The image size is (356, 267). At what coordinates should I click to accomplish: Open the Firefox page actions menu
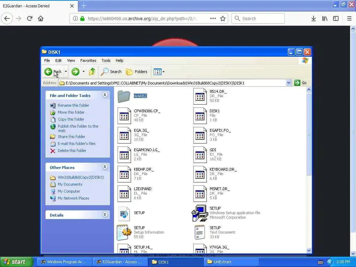213,18
